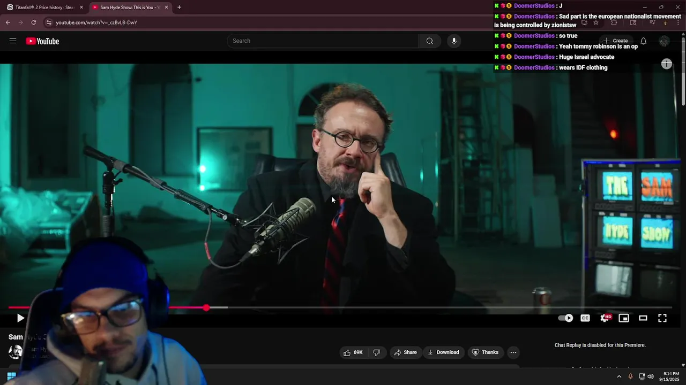686x385 pixels.
Task: Share the video
Action: [x=405, y=352]
